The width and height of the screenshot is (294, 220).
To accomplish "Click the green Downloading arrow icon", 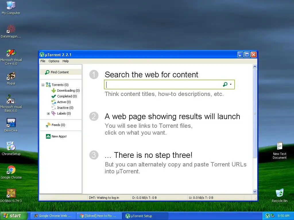I will click(54, 91).
